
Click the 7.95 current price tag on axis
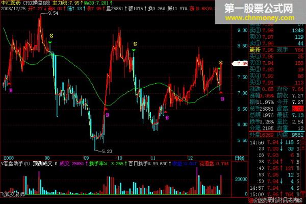[240, 64]
